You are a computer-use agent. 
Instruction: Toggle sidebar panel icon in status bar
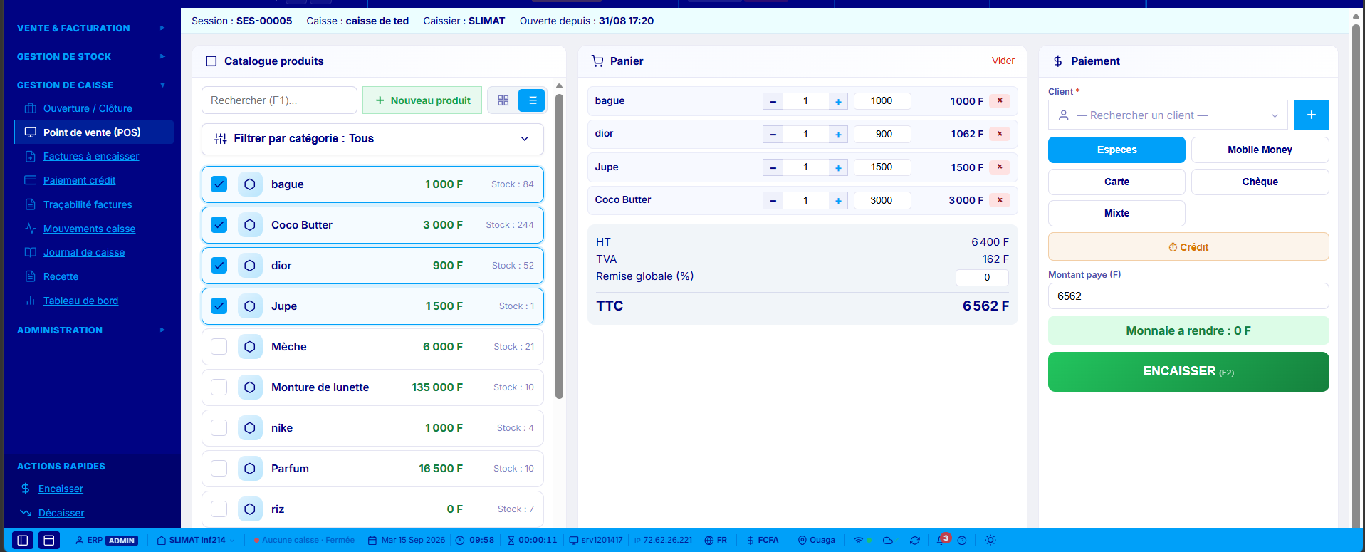[x=23, y=541]
